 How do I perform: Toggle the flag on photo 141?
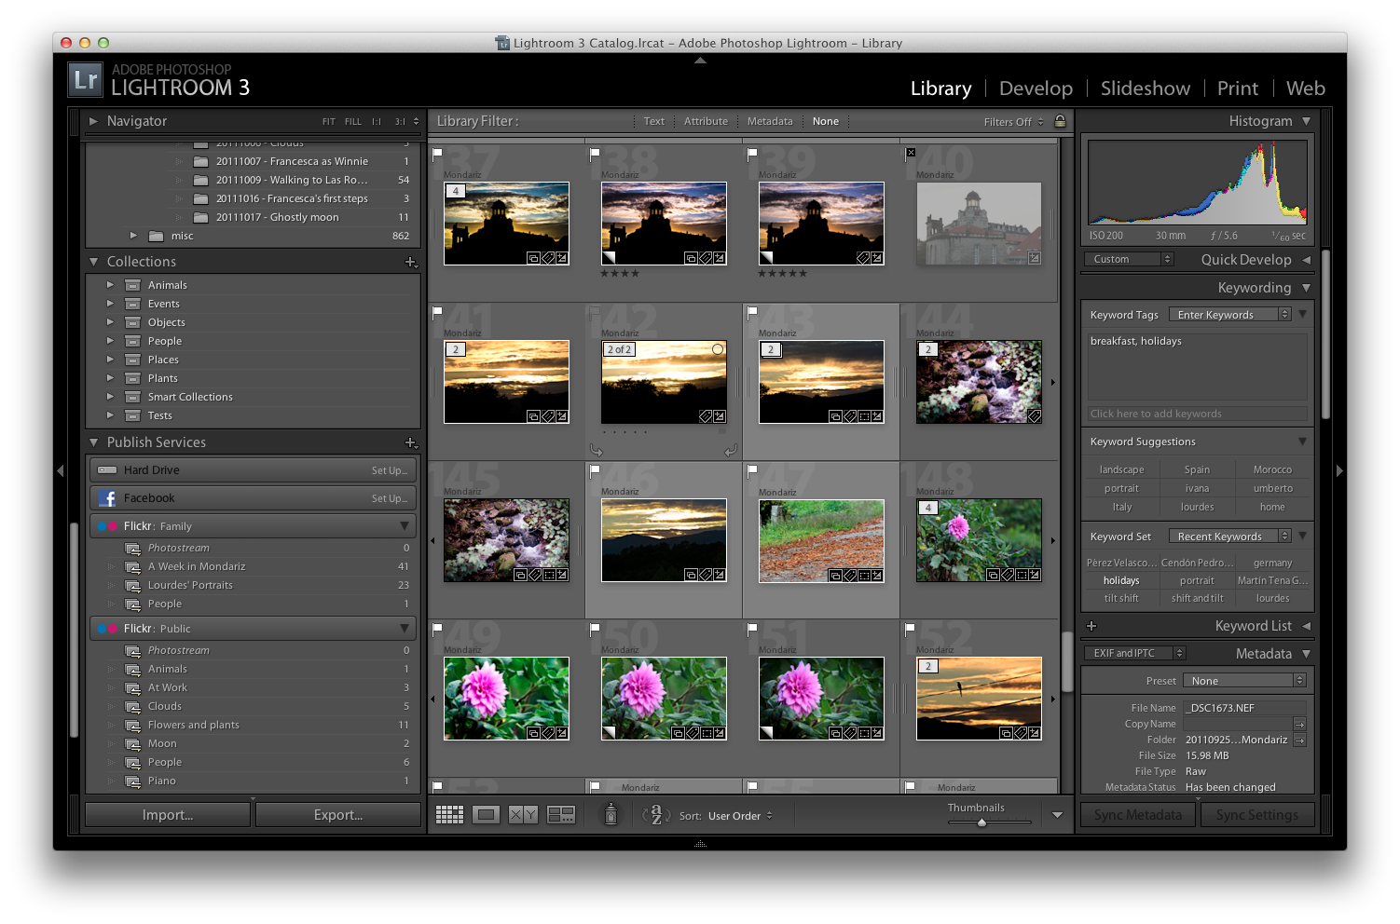(437, 312)
